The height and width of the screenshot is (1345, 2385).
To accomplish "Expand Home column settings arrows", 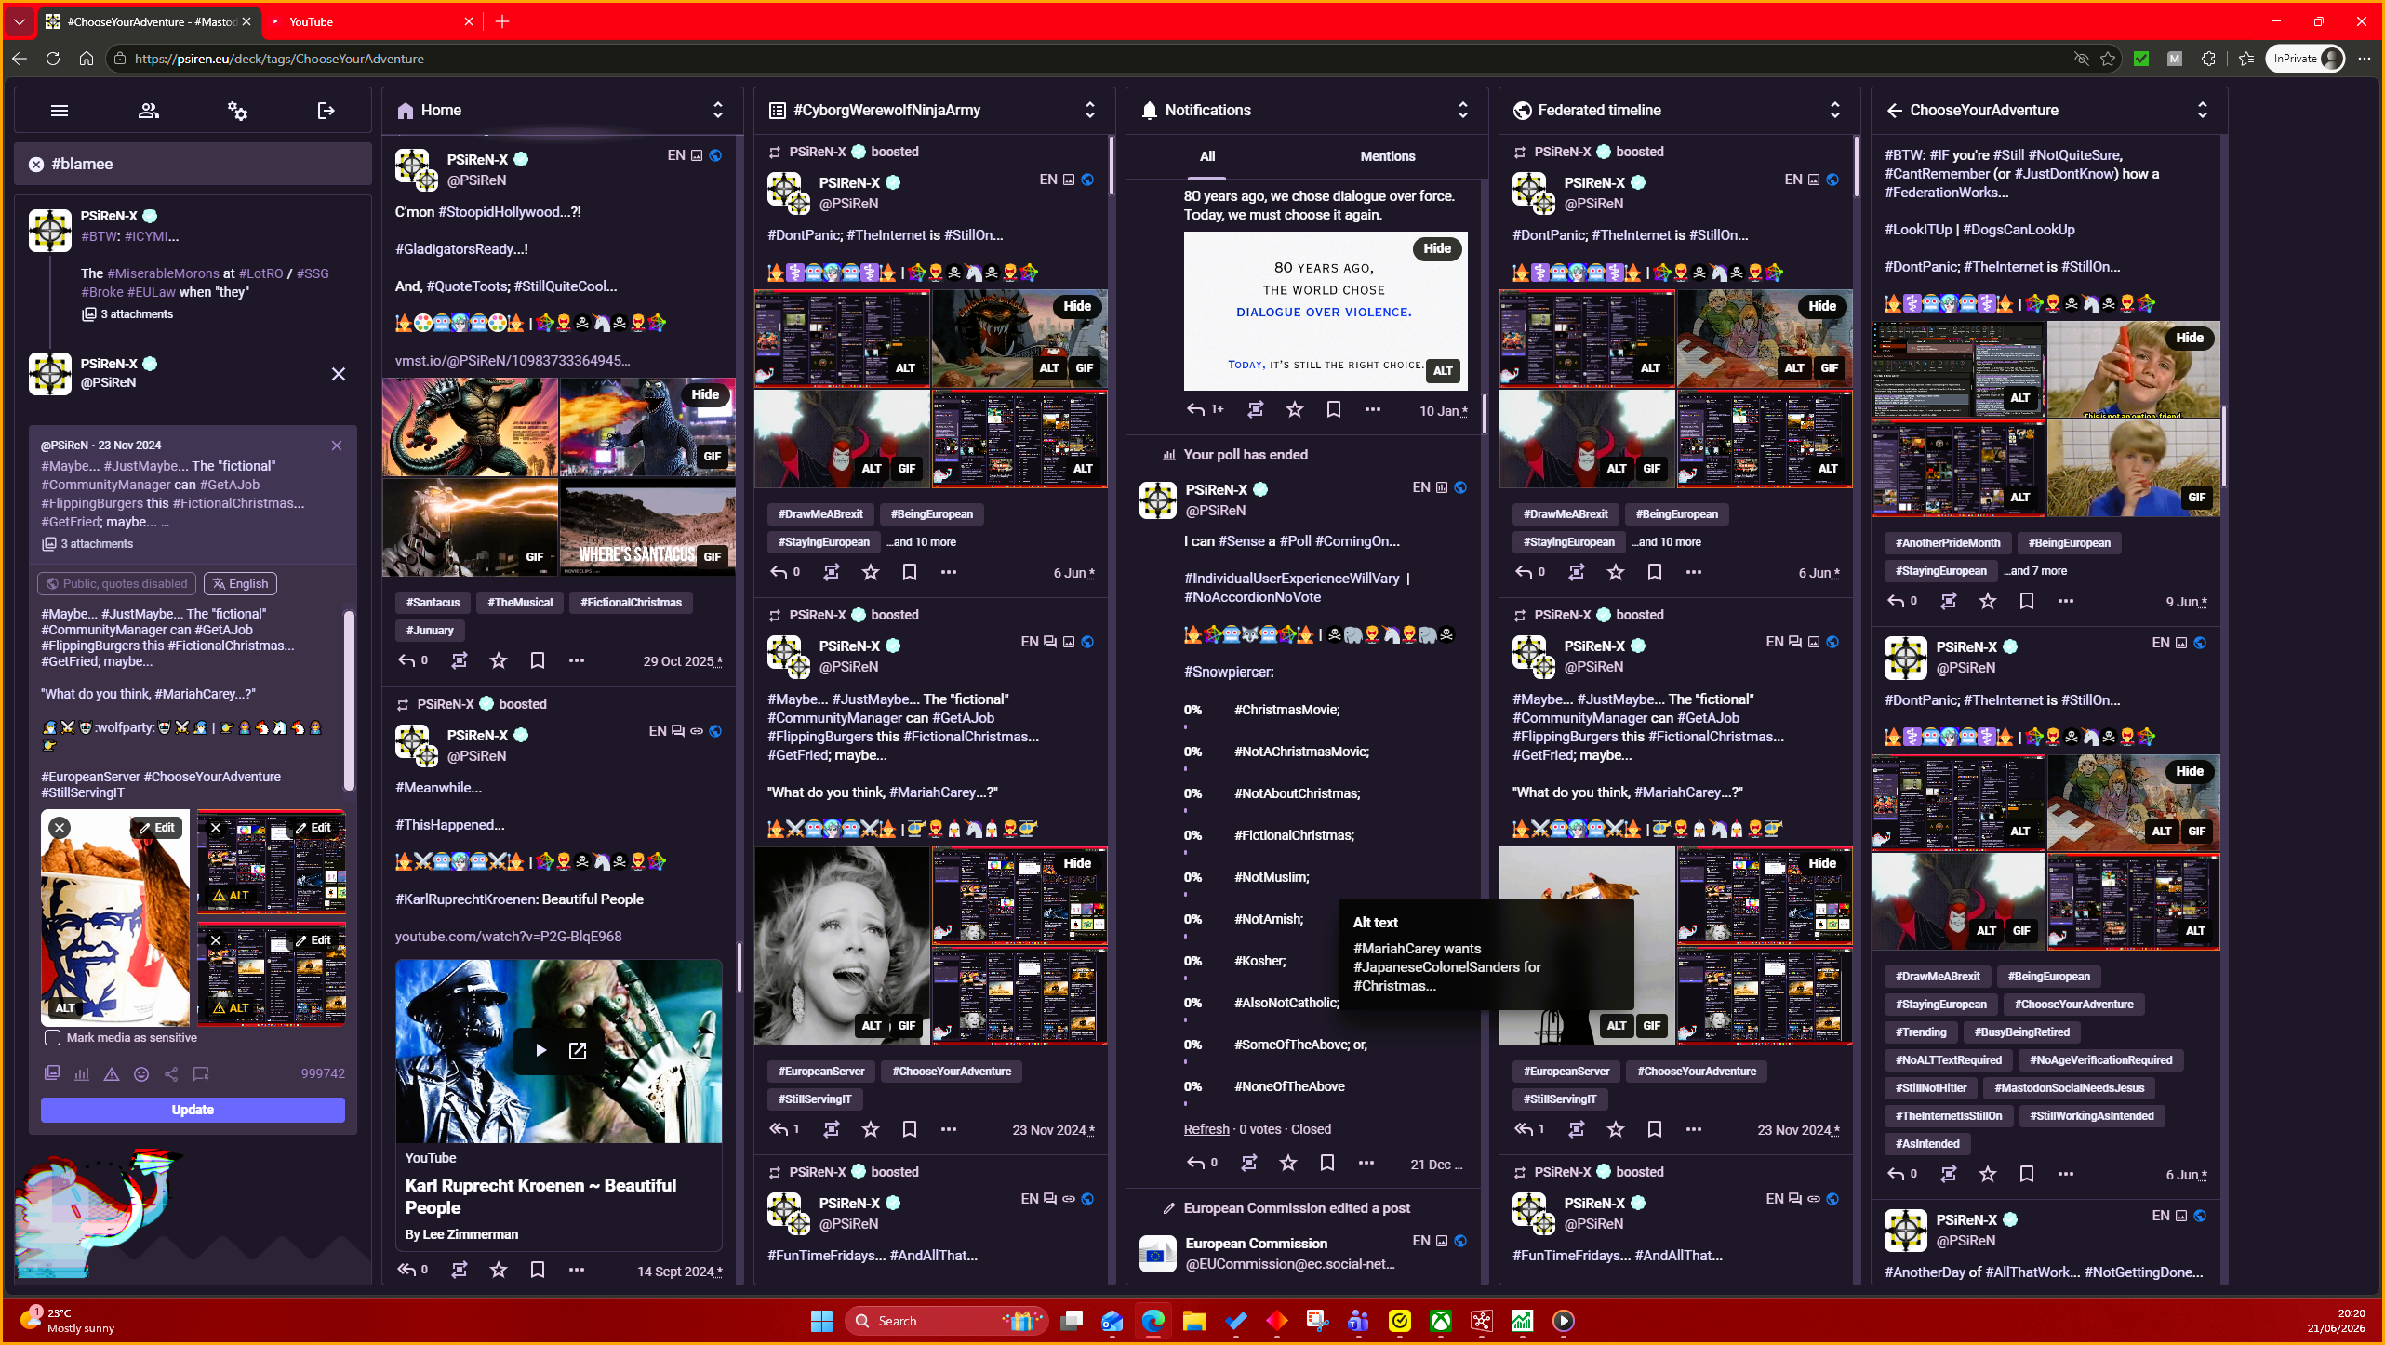I will (x=718, y=110).
